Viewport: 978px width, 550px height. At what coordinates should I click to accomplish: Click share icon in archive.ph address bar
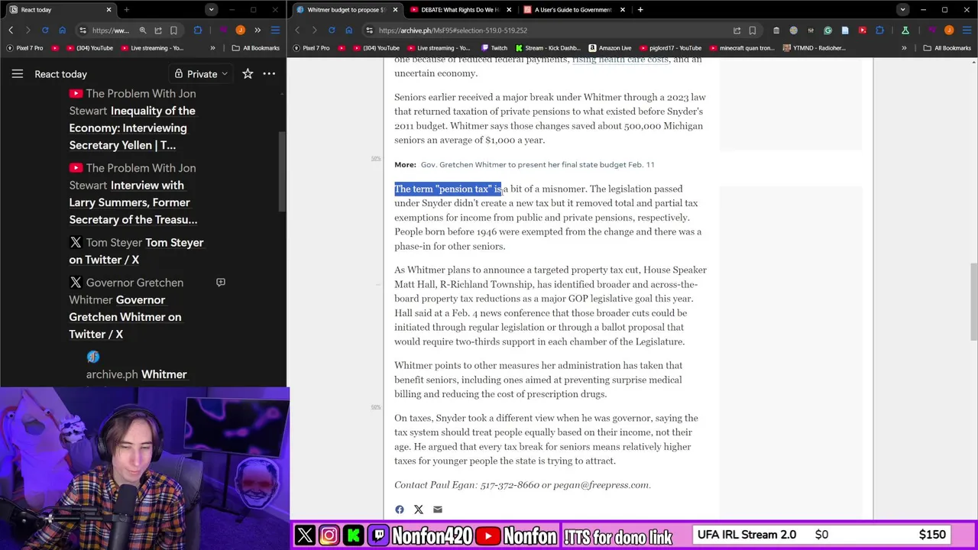pyautogui.click(x=737, y=31)
